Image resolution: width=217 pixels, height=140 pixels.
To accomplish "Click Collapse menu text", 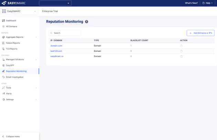I will 13,137.
